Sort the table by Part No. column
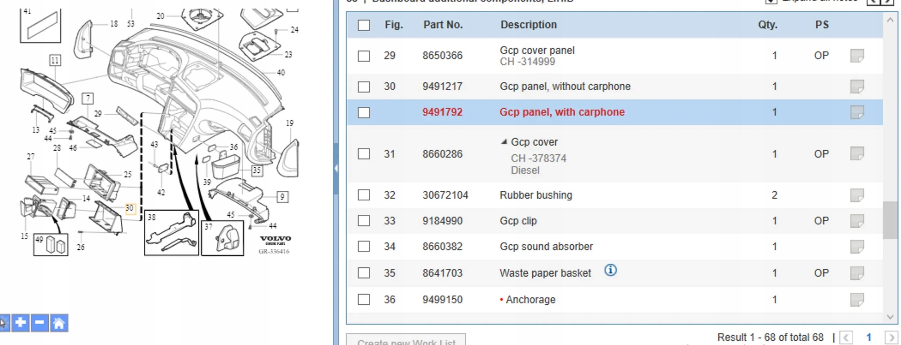 tap(443, 25)
